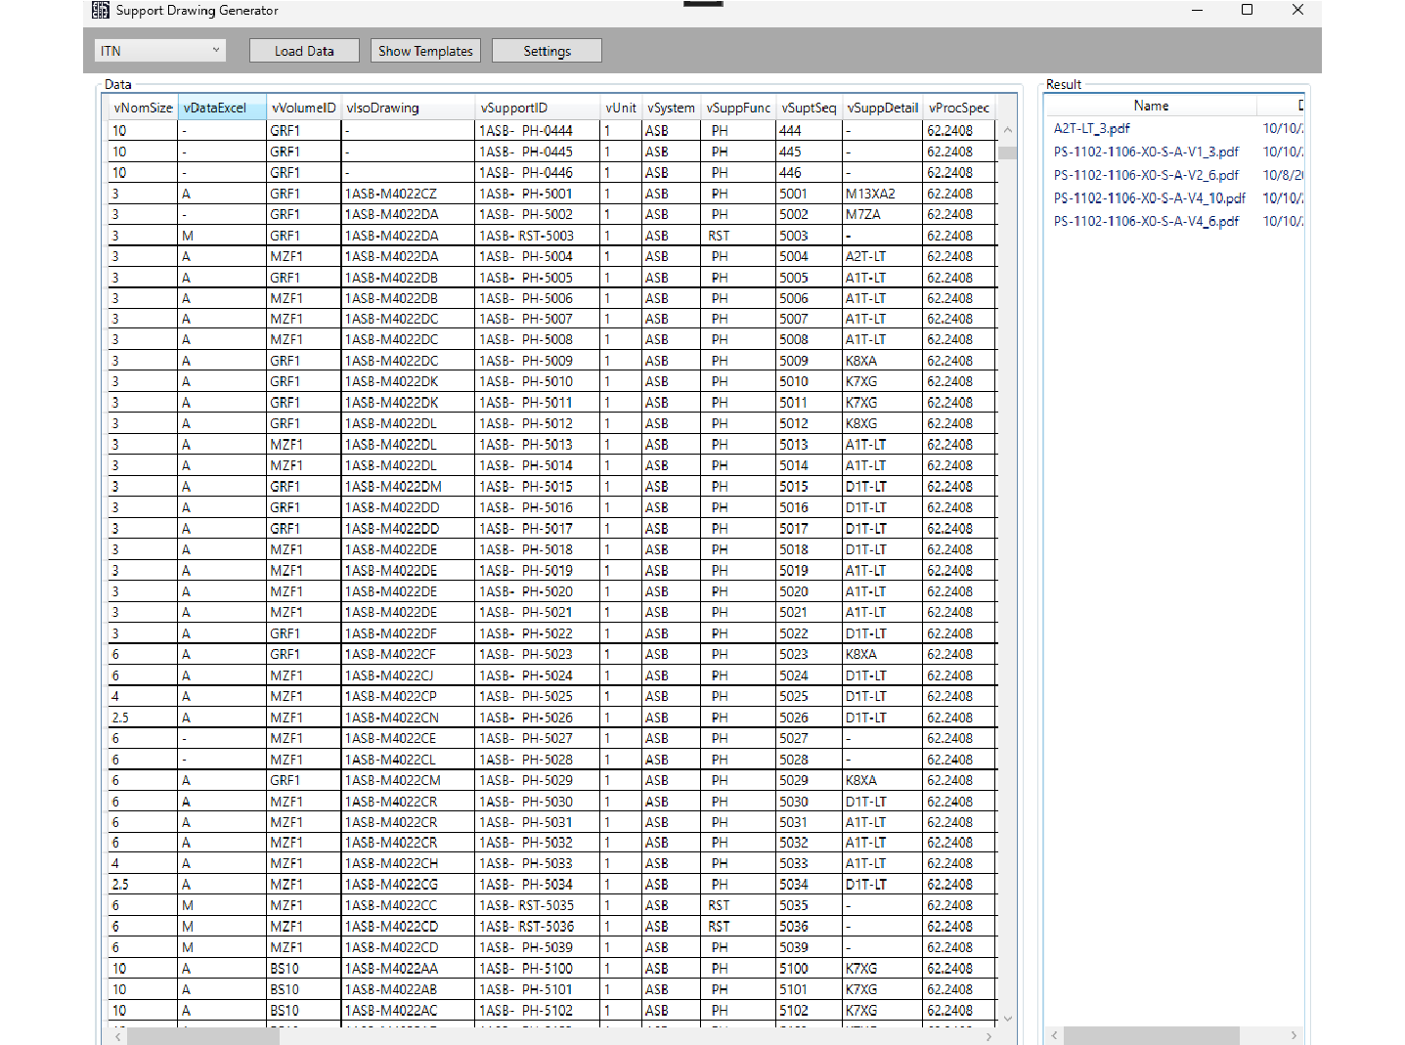Click the Show Templates button

pos(425,51)
